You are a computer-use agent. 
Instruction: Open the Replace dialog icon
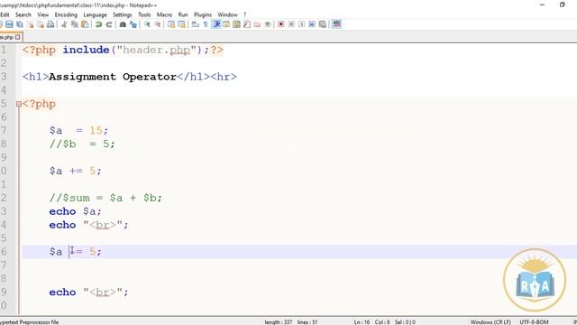(x=133, y=24)
